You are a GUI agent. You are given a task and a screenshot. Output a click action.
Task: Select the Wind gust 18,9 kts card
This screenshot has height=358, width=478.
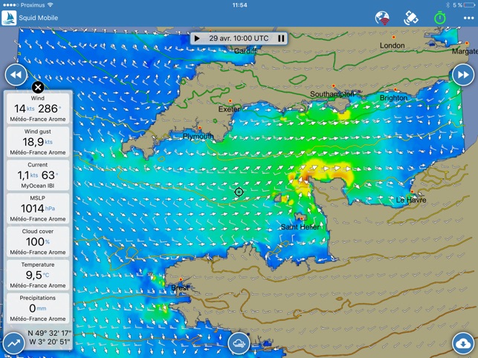38,142
